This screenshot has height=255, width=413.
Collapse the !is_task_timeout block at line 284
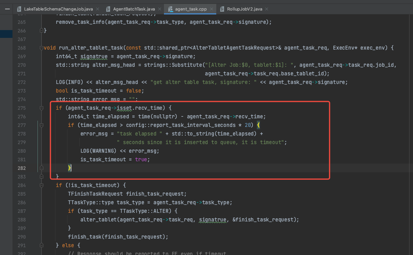tap(41, 185)
